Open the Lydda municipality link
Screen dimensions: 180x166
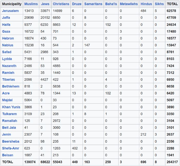(x=7, y=59)
